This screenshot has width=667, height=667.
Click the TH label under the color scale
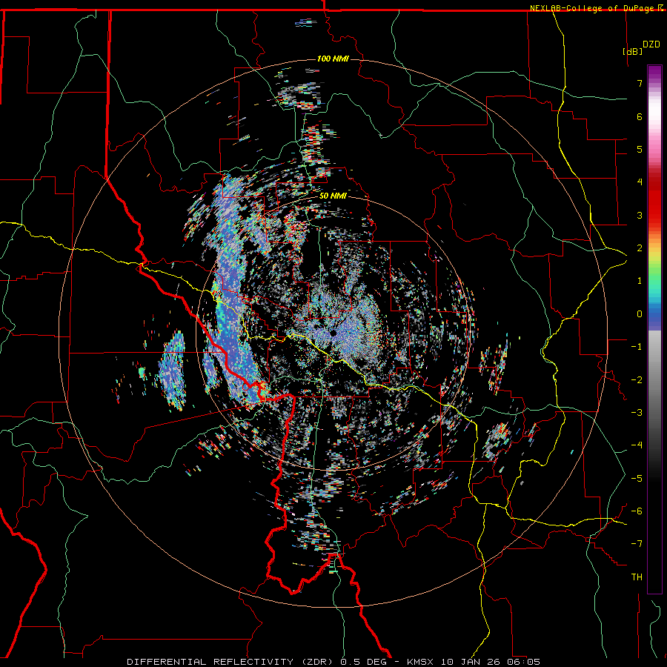637,577
